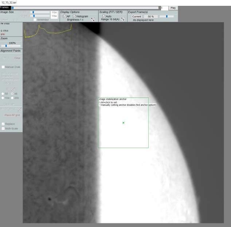Uncheck the Auto scaling checkbox

coord(104,16)
